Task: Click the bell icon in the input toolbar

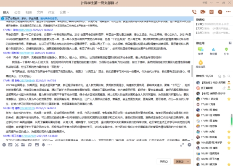Action: point(43,145)
